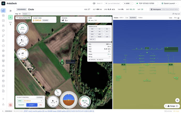Open the CIRCLE flight mode dropdown
Image resolution: width=181 pixels, height=113 pixels.
tap(33, 101)
